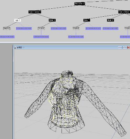Select black Node 1 under Type 2 Group
This screenshot has height=139, width=130.
click(87, 20)
